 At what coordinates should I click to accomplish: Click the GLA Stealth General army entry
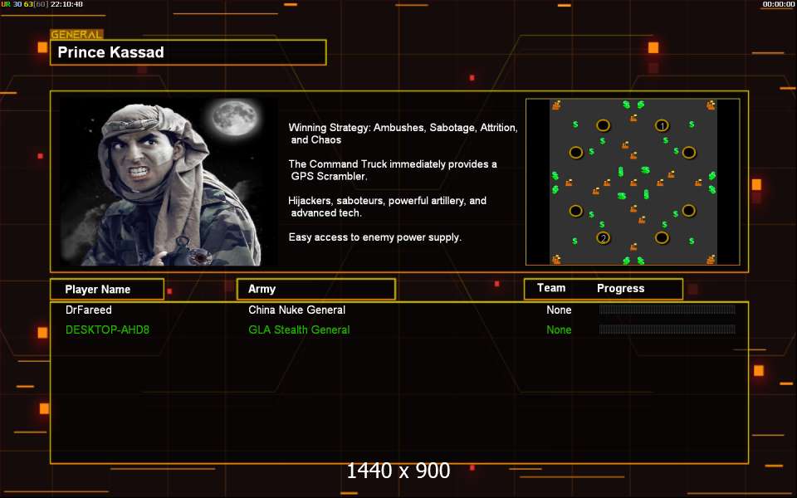click(x=299, y=330)
